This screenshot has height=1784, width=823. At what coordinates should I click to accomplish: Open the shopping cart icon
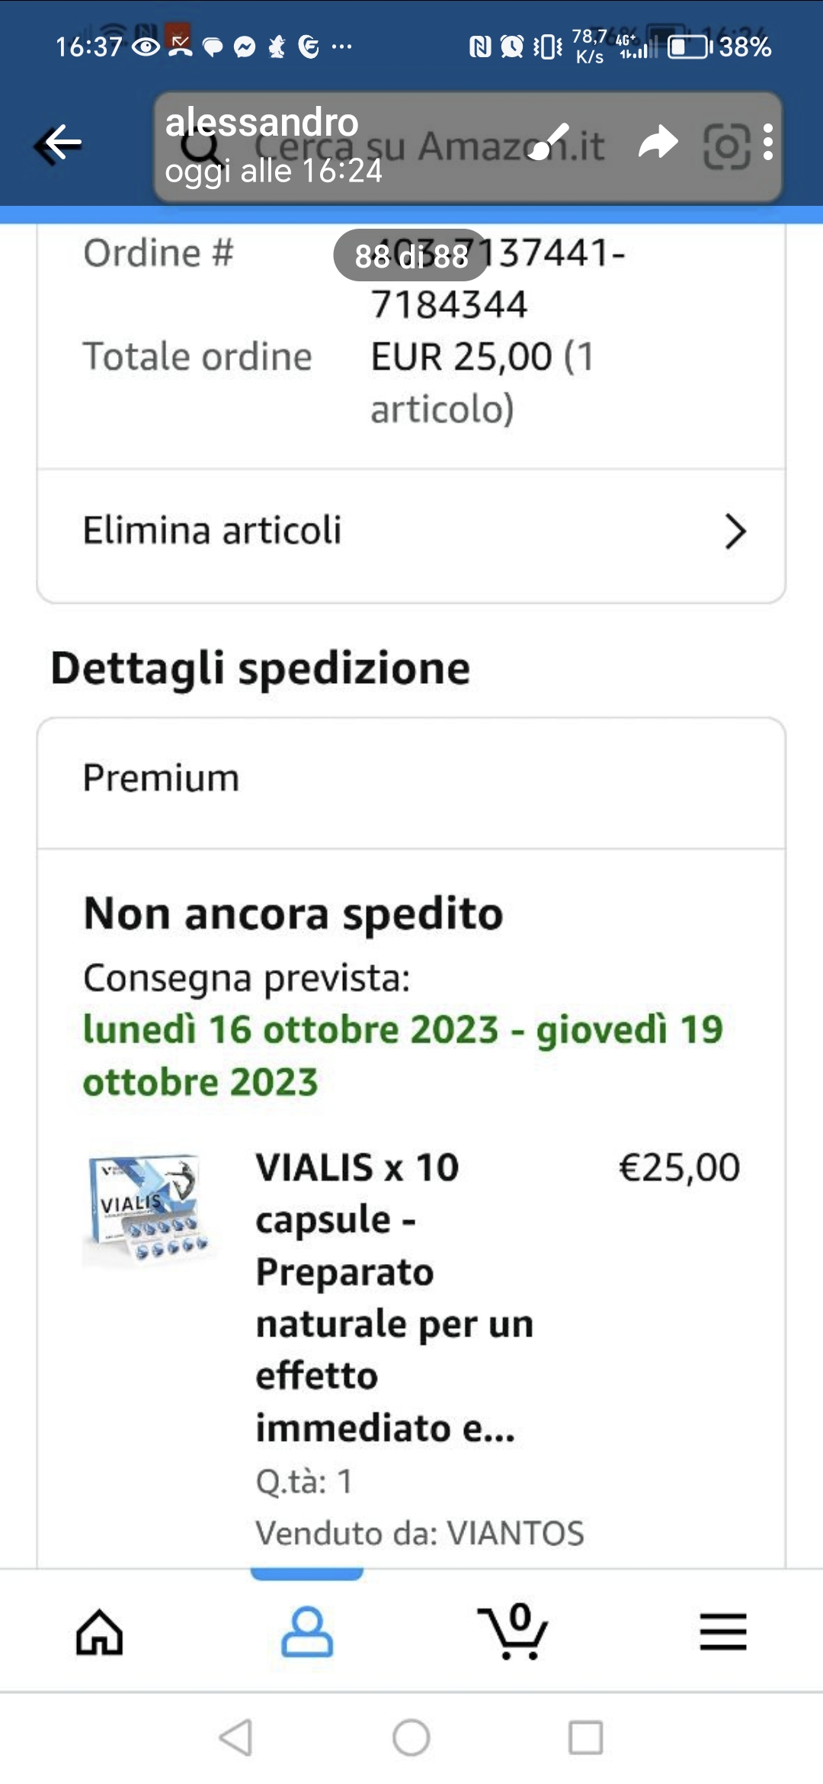pyautogui.click(x=514, y=1632)
